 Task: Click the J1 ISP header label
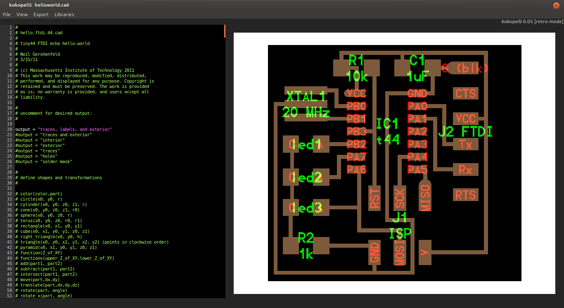click(400, 225)
